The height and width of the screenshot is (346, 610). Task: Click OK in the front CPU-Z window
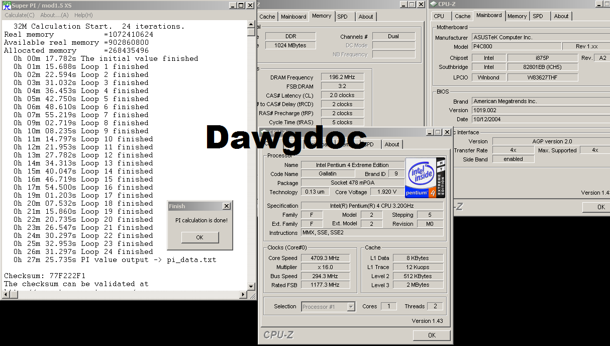(432, 335)
